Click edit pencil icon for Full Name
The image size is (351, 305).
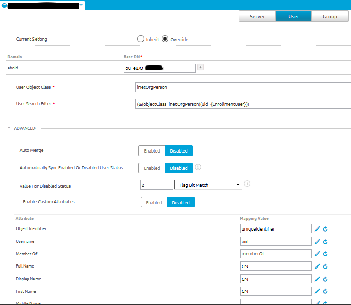(318, 266)
